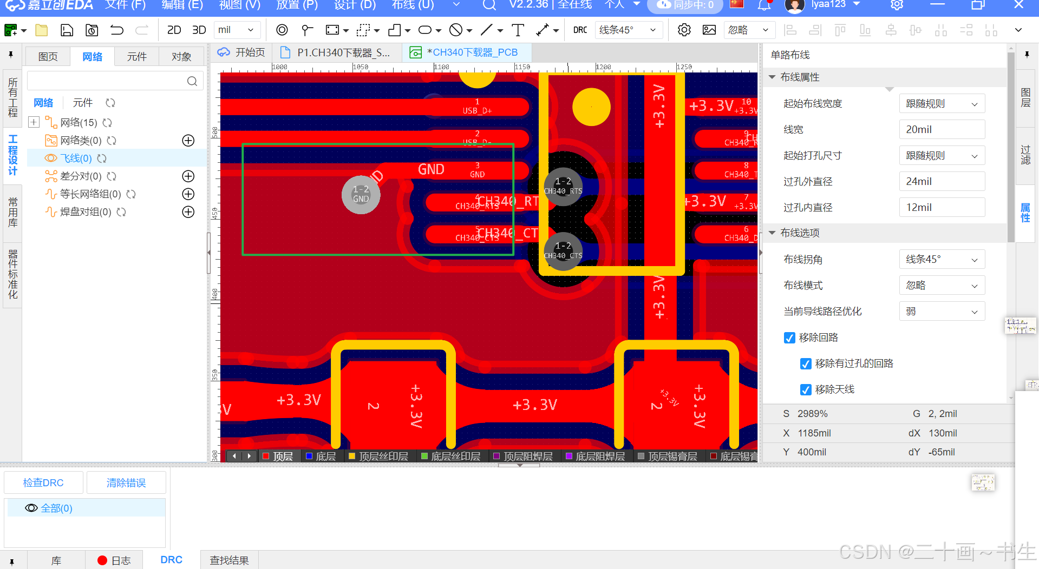
Task: Click the save history clock icon
Action: point(92,30)
